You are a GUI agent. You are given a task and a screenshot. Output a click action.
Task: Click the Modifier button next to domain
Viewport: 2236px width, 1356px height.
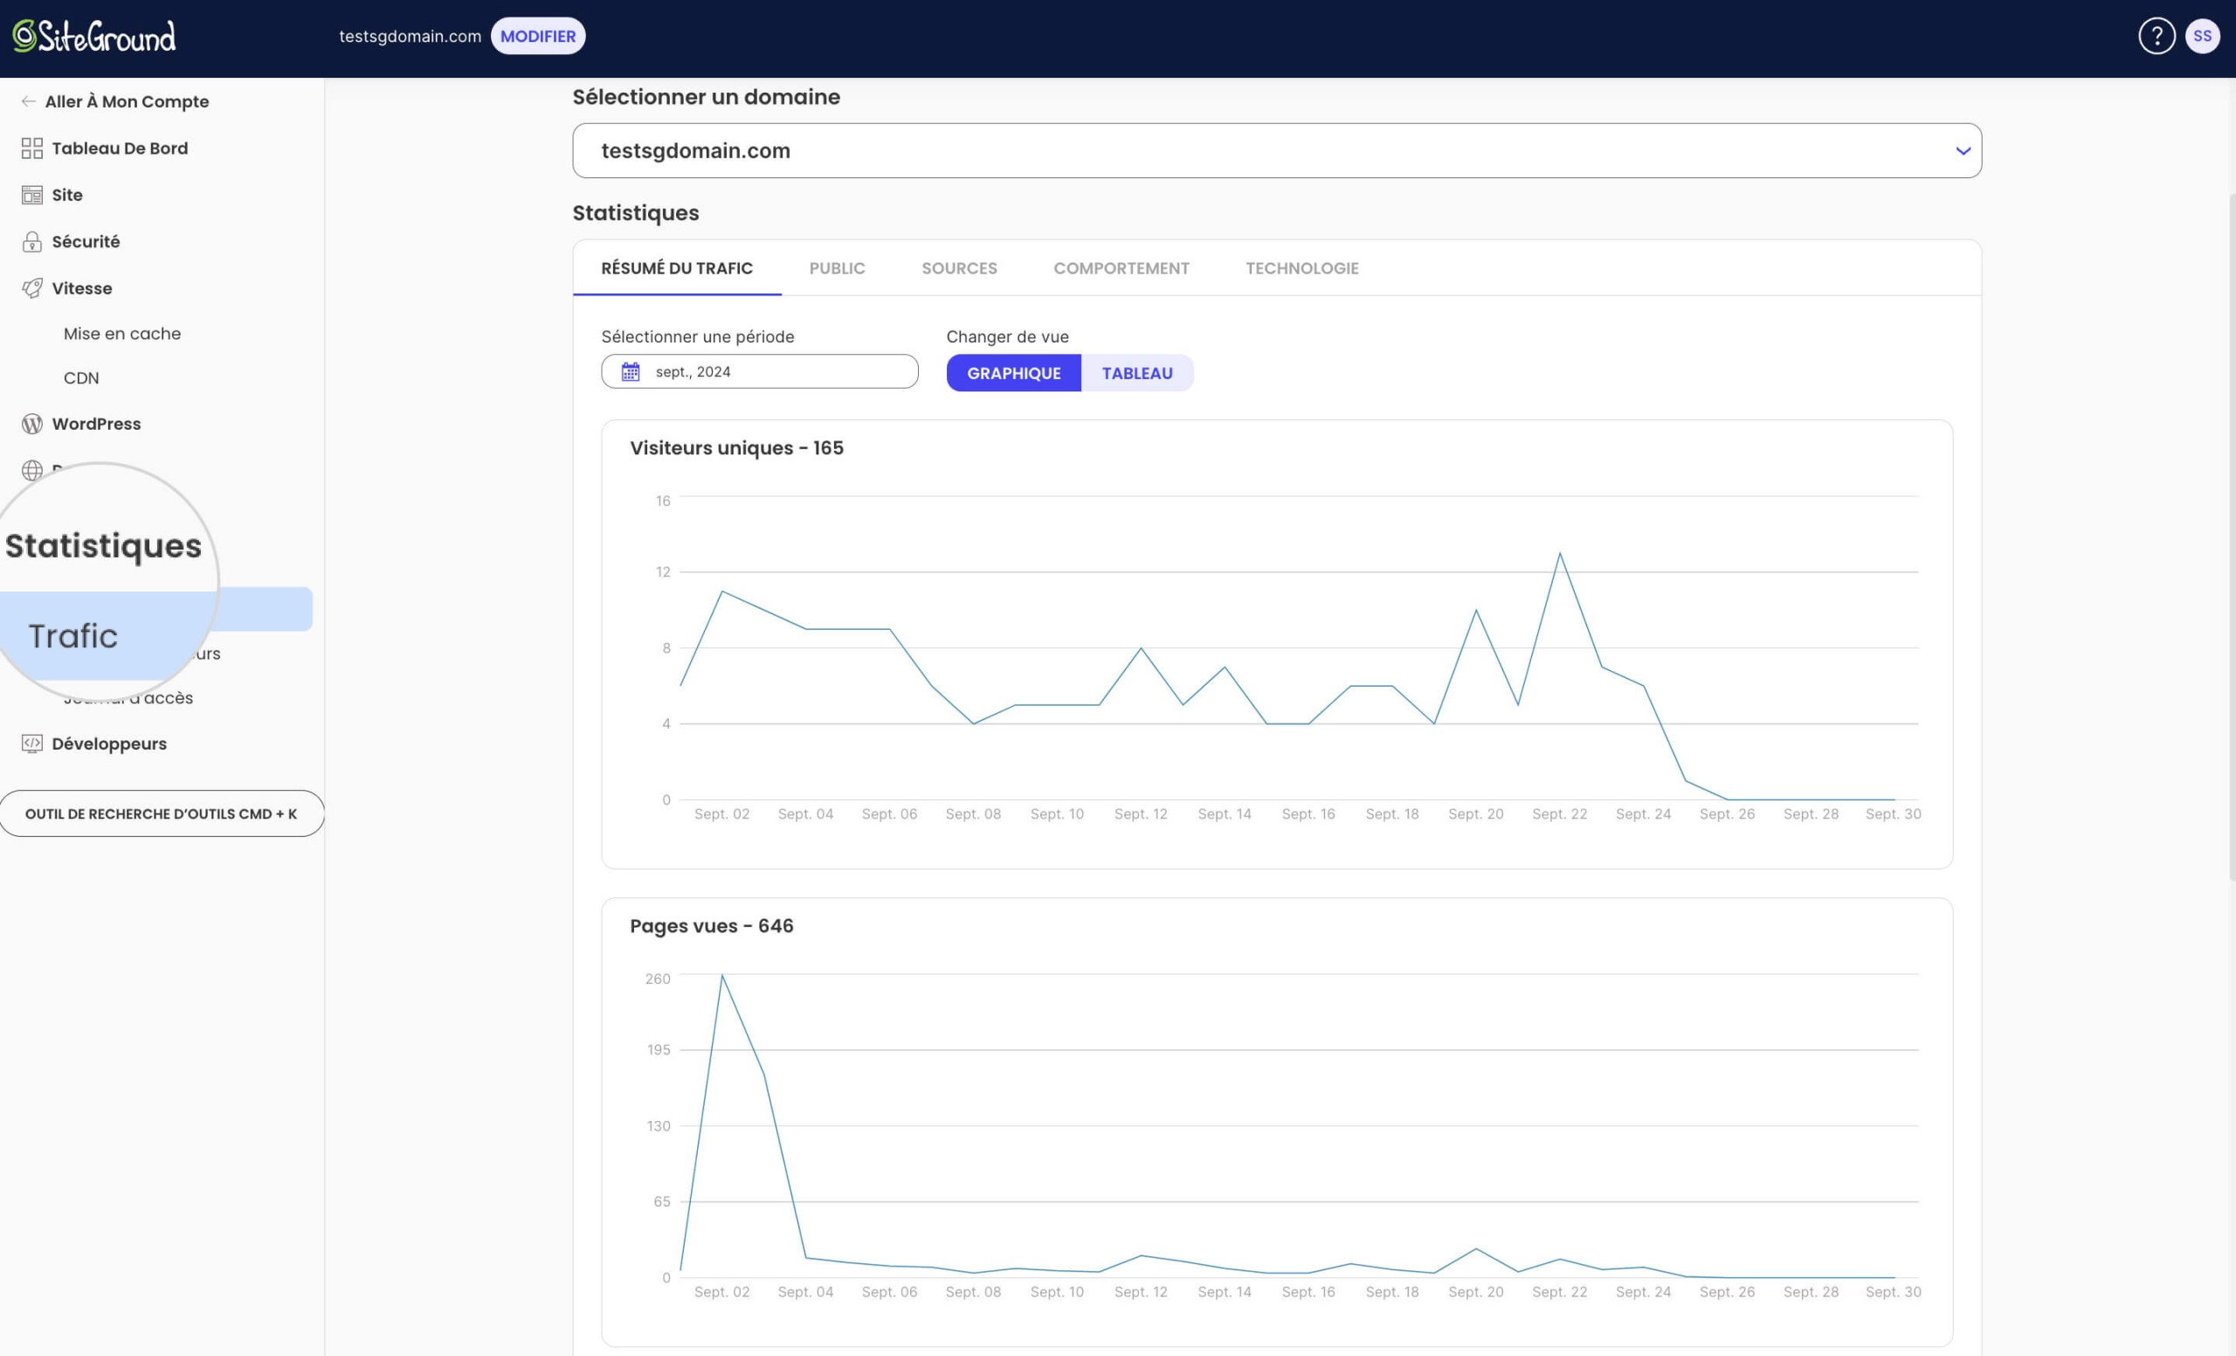(538, 37)
